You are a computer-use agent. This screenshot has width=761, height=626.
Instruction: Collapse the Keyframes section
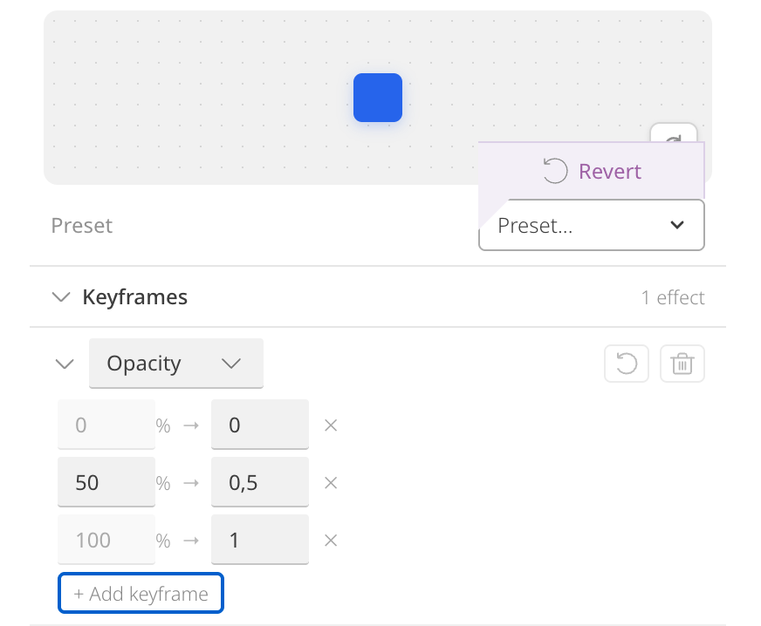[60, 296]
